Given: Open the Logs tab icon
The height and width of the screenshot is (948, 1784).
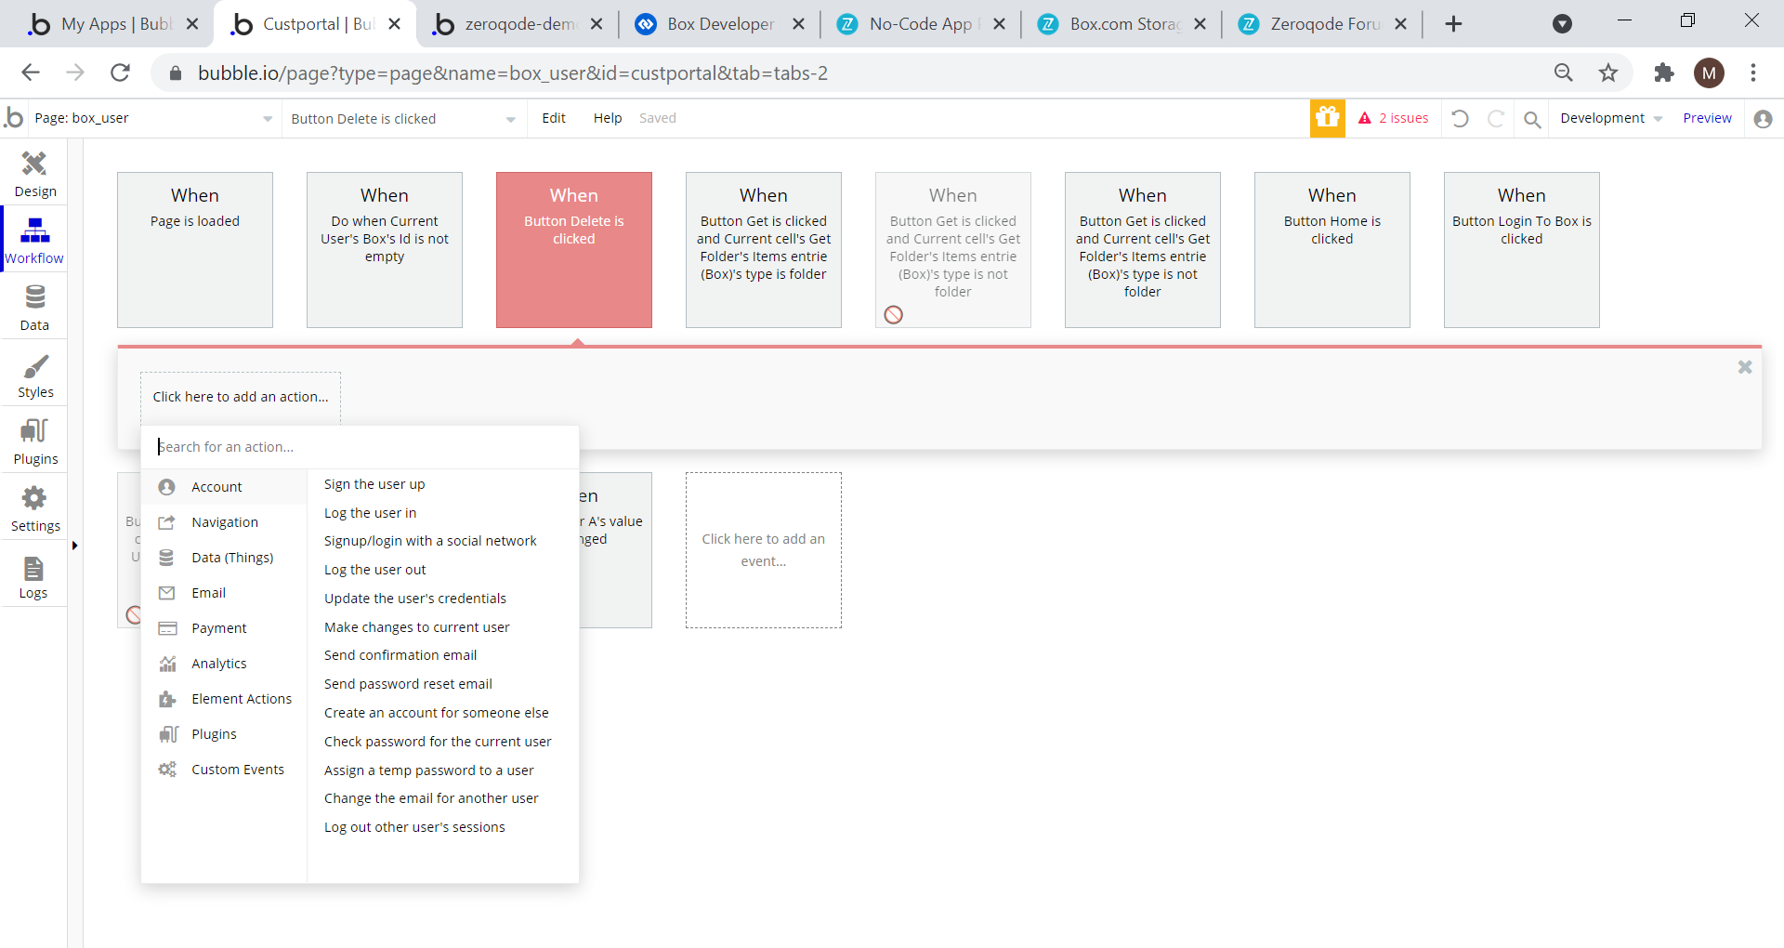Looking at the screenshot, I should 33,567.
